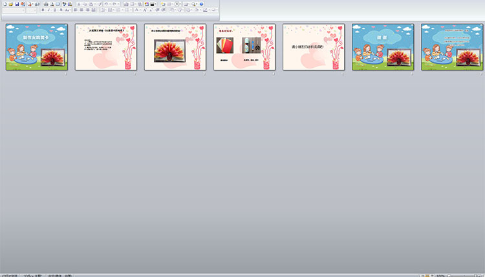Click the New document icon
The image size is (485, 277).
(5, 5)
